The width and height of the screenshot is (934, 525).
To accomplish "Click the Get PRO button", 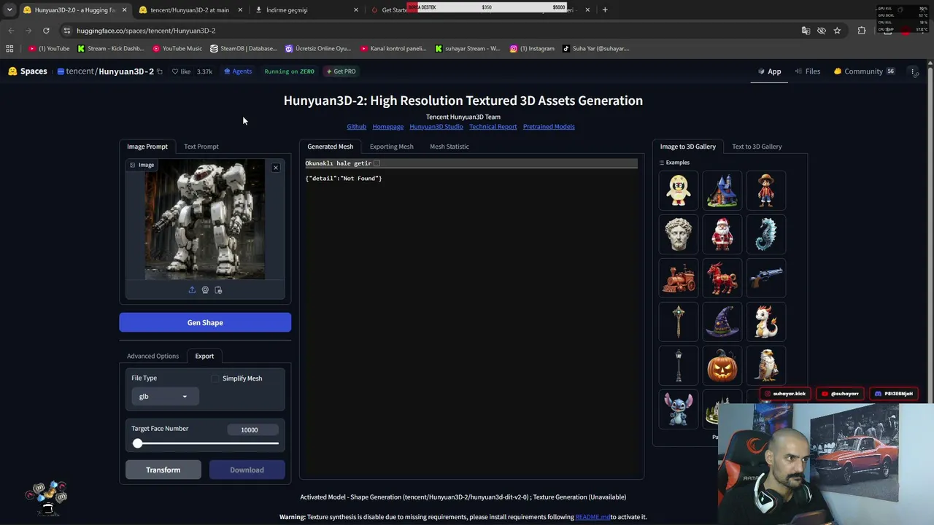I will 341,71.
